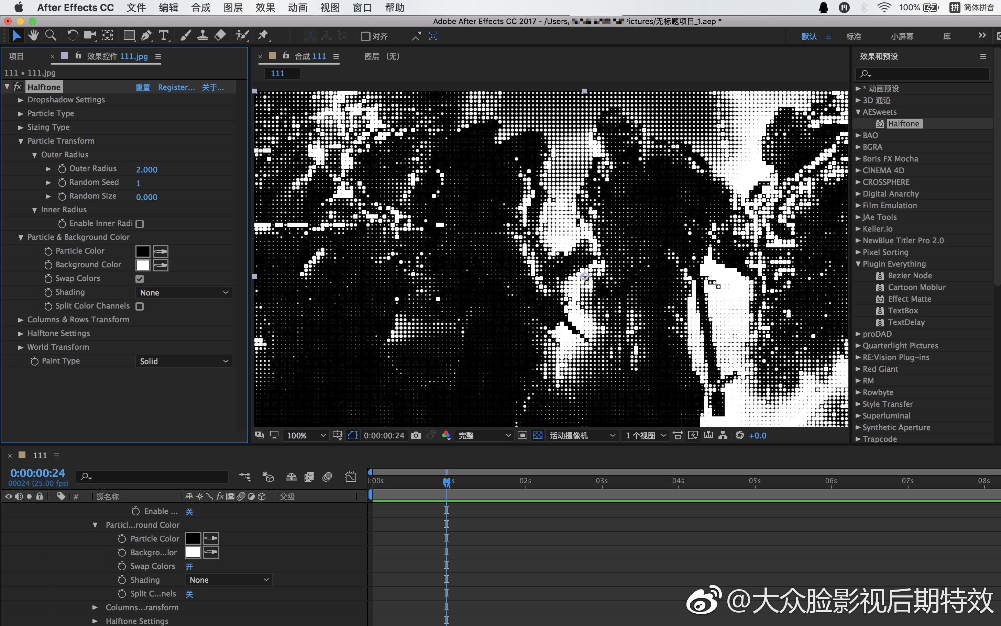
Task: Click the Register... link
Action: pyautogui.click(x=176, y=87)
